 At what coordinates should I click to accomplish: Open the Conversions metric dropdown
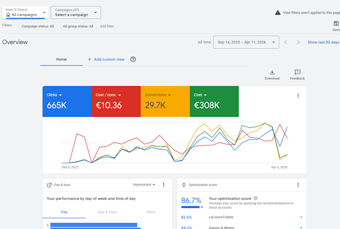(x=157, y=95)
